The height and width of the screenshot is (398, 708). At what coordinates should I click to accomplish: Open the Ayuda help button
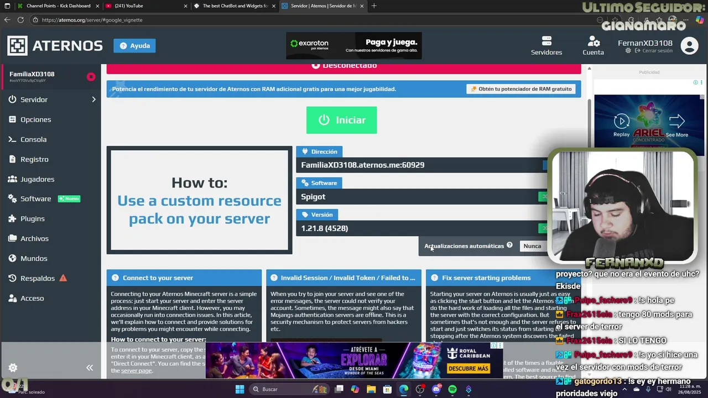click(134, 45)
